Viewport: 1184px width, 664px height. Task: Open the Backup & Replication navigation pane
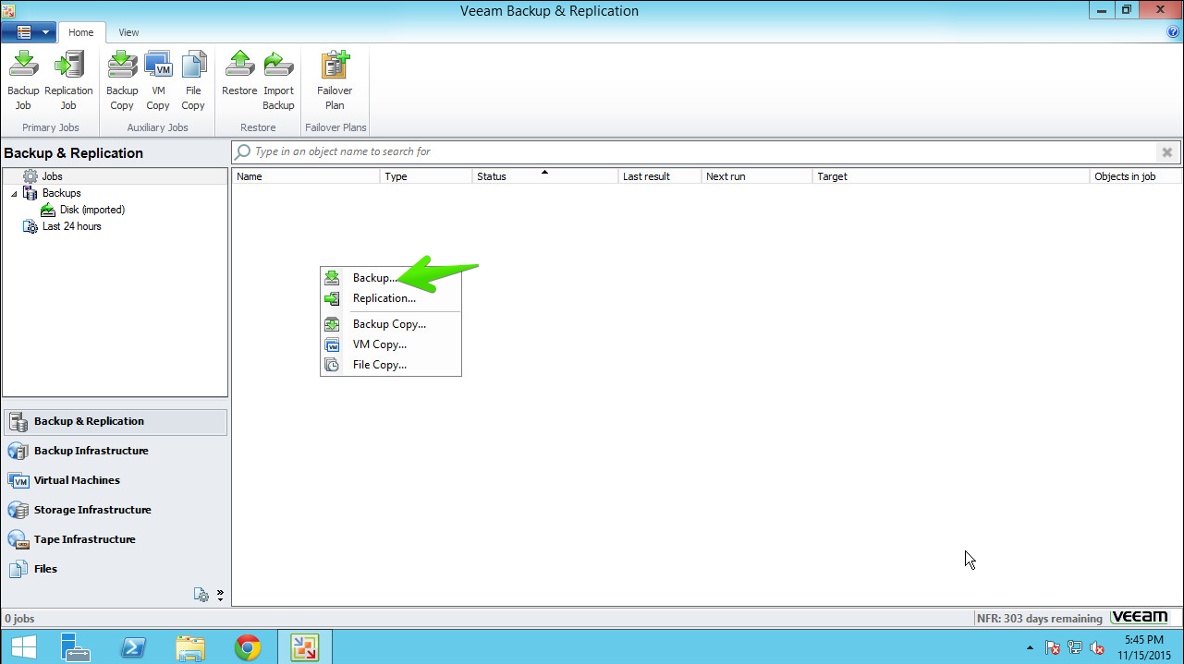(x=116, y=421)
